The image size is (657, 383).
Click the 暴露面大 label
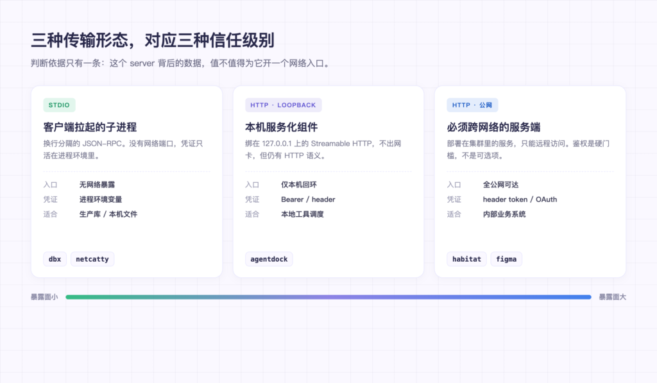[x=612, y=297]
